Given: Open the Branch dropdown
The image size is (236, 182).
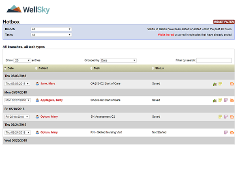Looking at the screenshot, I should click(x=51, y=29).
